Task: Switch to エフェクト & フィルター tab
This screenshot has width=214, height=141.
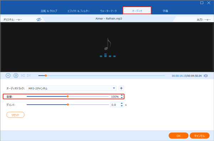Action: pos(78,11)
